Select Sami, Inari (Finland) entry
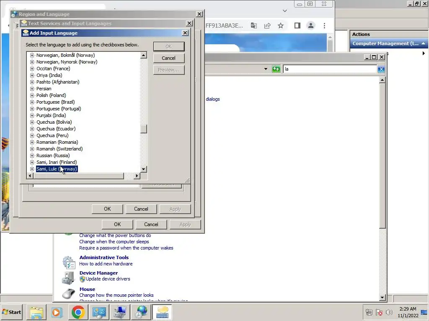 pyautogui.click(x=57, y=162)
